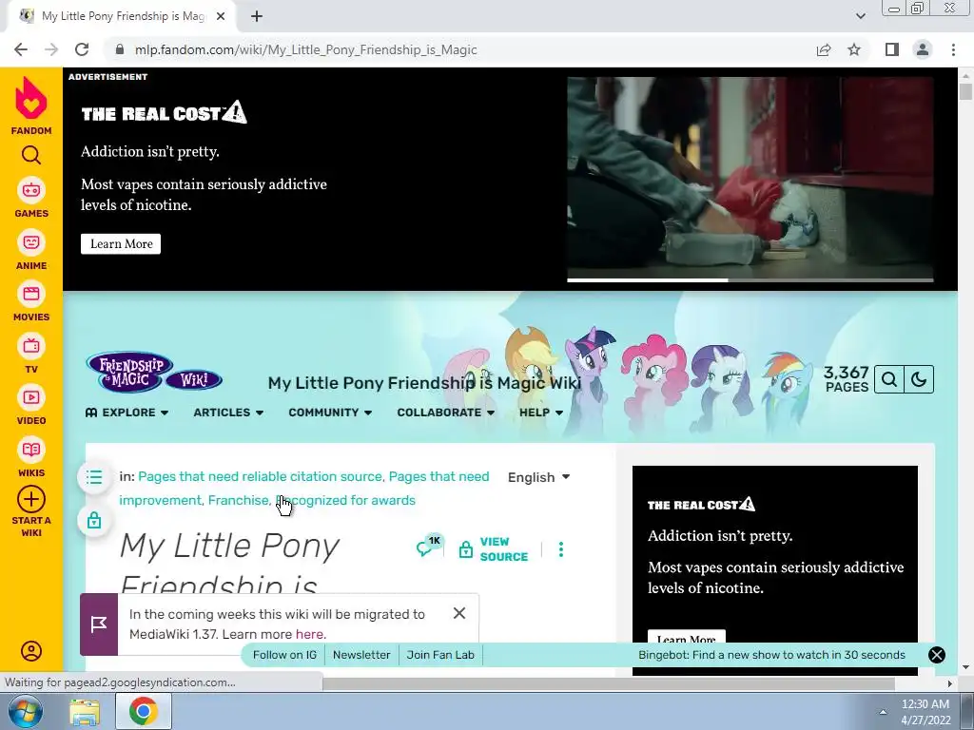Dismiss the MediaWiki migration notice
The image size is (974, 730).
(x=459, y=613)
